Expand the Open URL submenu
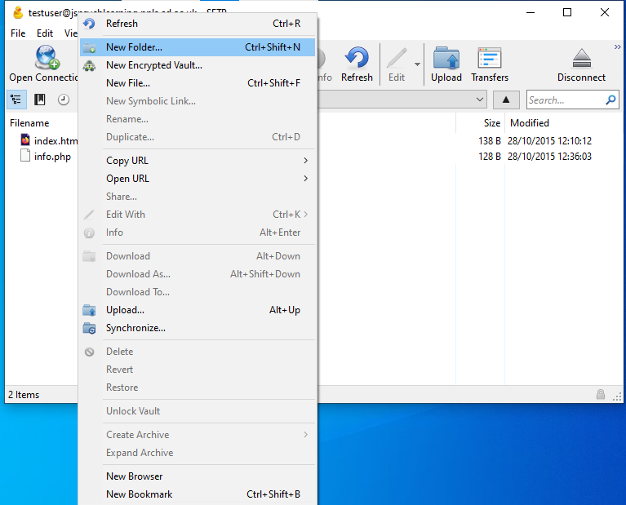626x505 pixels. click(x=198, y=179)
